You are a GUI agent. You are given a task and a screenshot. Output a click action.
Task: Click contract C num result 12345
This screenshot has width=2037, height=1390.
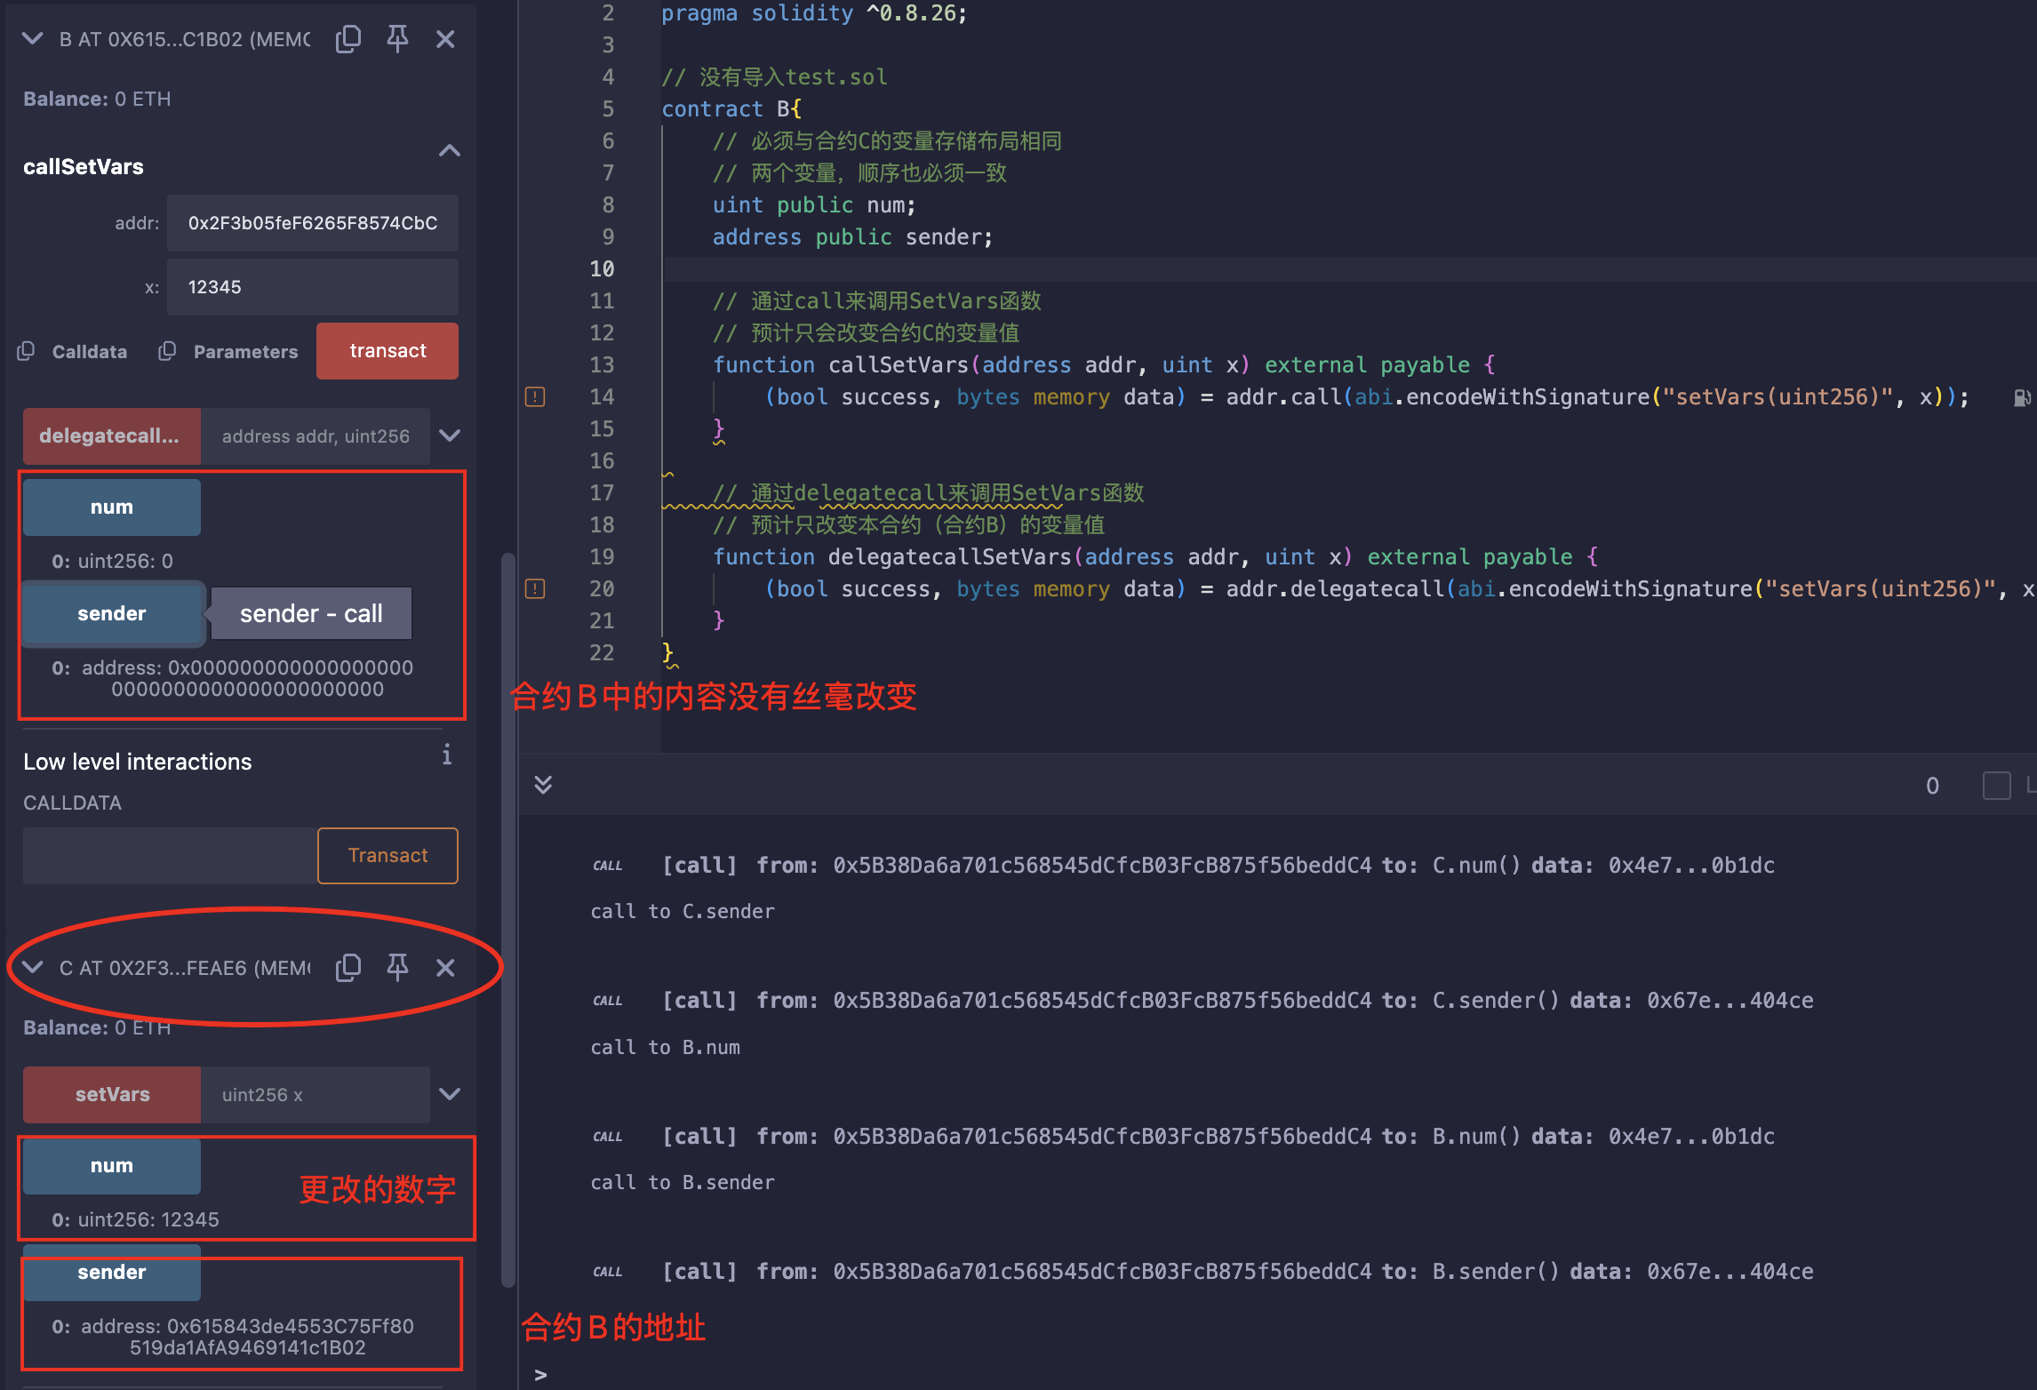click(135, 1219)
